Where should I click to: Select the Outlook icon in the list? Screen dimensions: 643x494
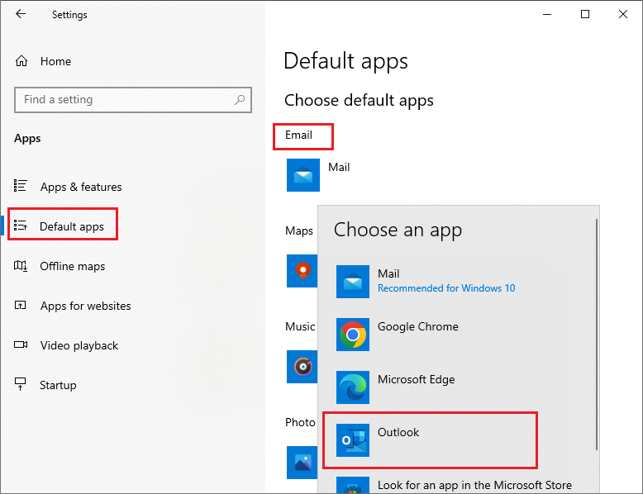click(353, 440)
